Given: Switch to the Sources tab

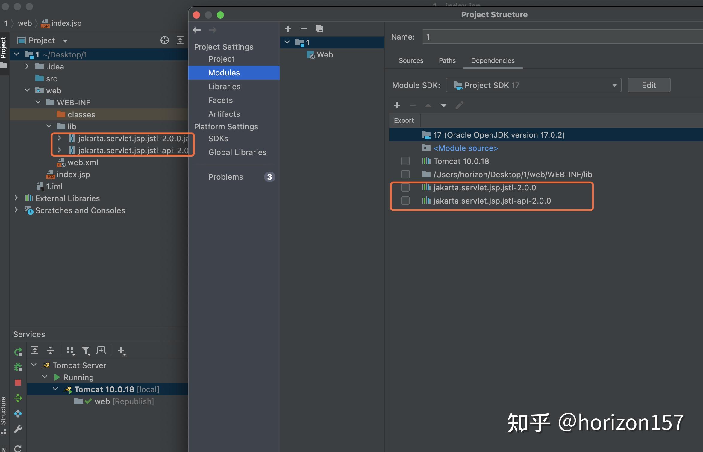Looking at the screenshot, I should [x=411, y=60].
